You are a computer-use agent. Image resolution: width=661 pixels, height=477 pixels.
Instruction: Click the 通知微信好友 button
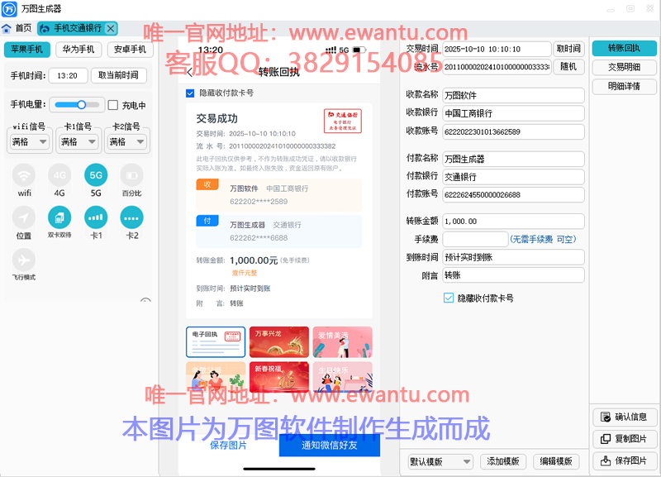(x=329, y=446)
